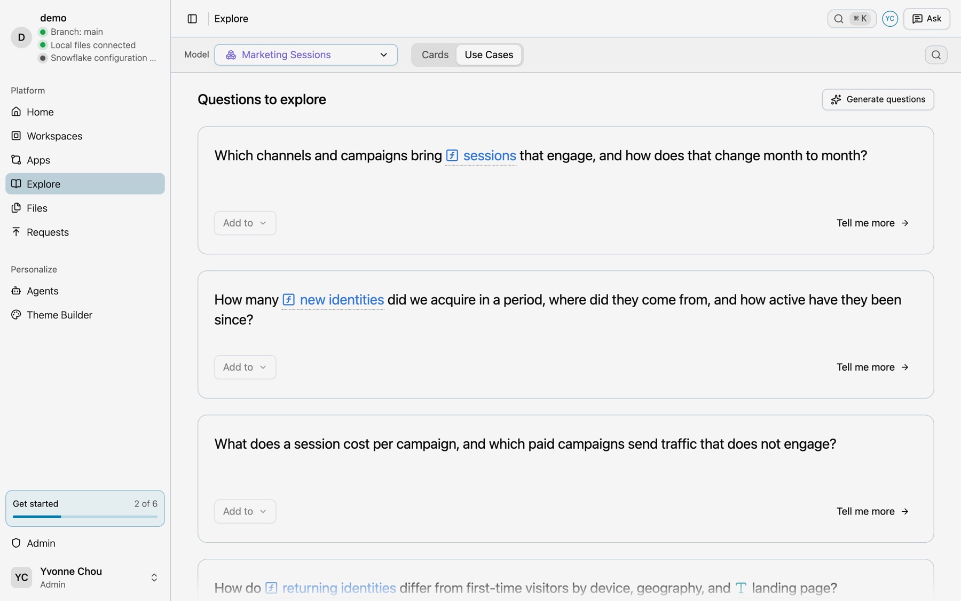Click the Admin shield icon
The image size is (961, 601).
tap(16, 543)
